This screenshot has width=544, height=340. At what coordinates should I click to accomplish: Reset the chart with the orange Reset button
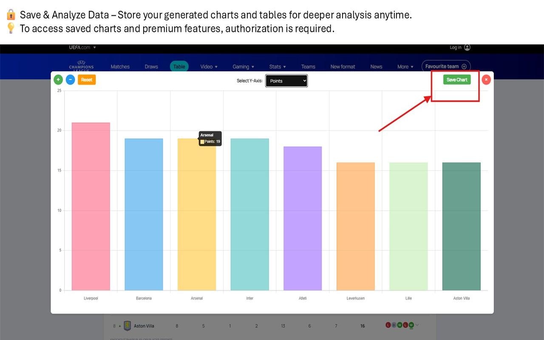point(87,79)
